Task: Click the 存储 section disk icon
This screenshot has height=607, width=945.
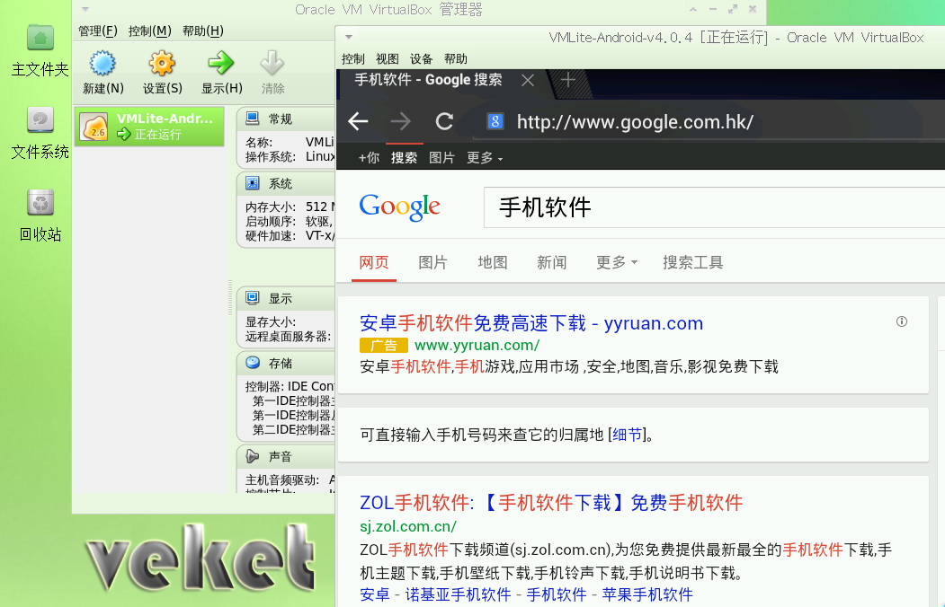Action: [253, 363]
